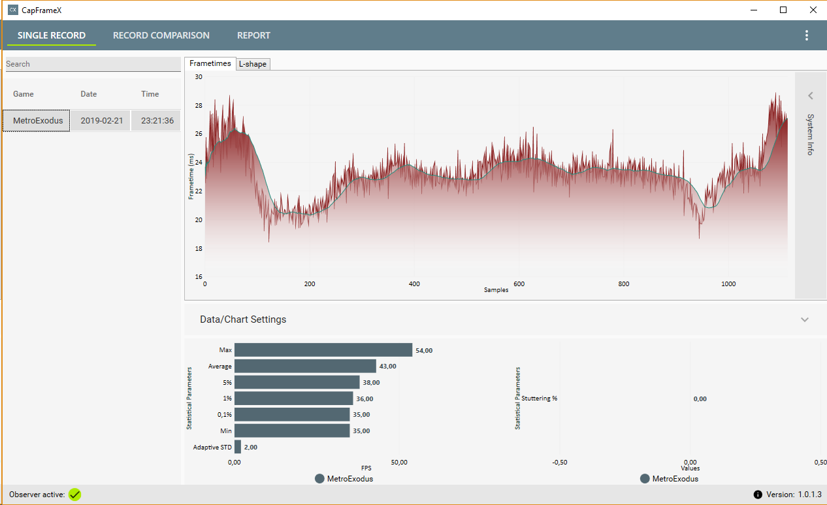Click the Observer active status text
The image size is (827, 505).
click(x=37, y=495)
